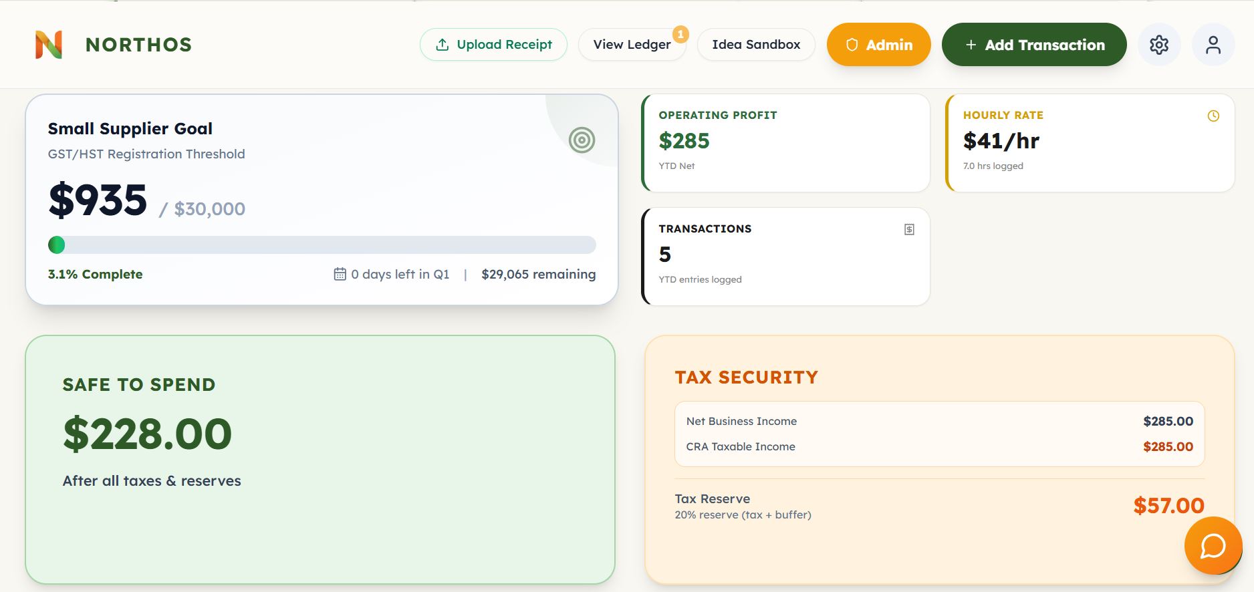This screenshot has height=592, width=1254.
Task: Click the Tax Reserve amount $57.00
Action: (1168, 506)
